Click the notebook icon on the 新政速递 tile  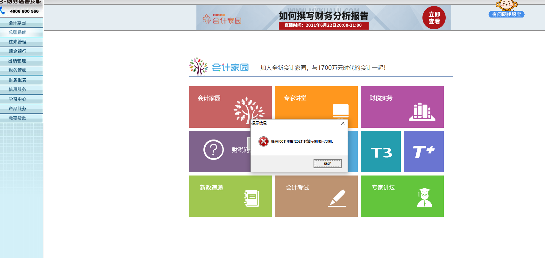pyautogui.click(x=251, y=198)
